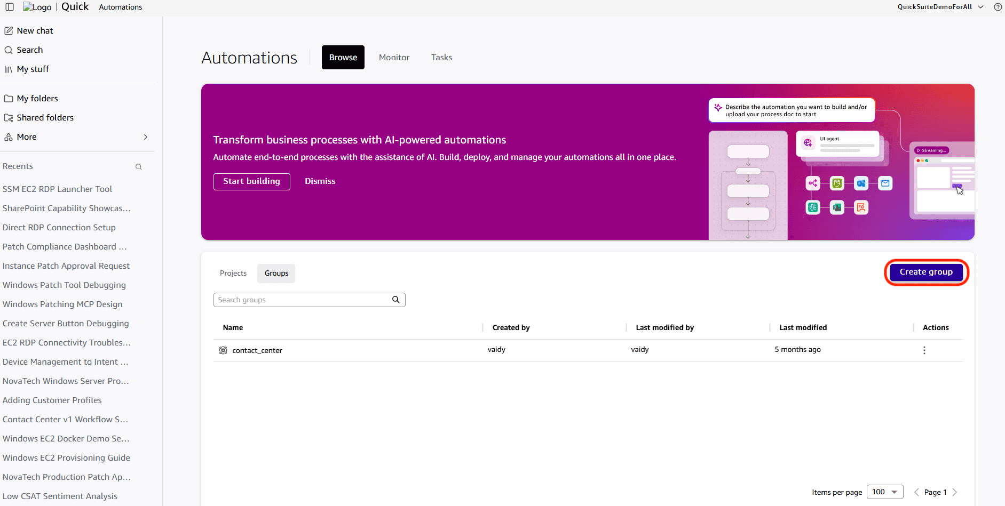This screenshot has height=506, width=1005.
Task: Open recent Windows EC2 Docker Demo Se…
Action: pos(66,439)
